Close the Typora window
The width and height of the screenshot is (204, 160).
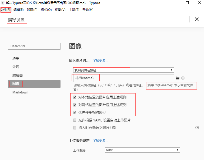click(x=199, y=3)
